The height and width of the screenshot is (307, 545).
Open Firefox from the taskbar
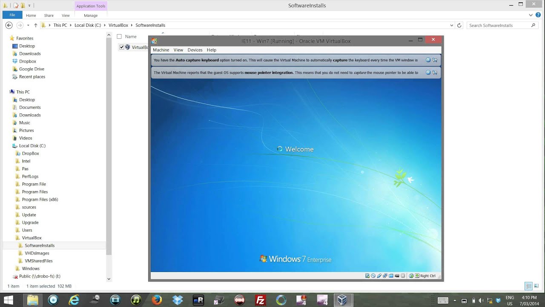pos(157,300)
